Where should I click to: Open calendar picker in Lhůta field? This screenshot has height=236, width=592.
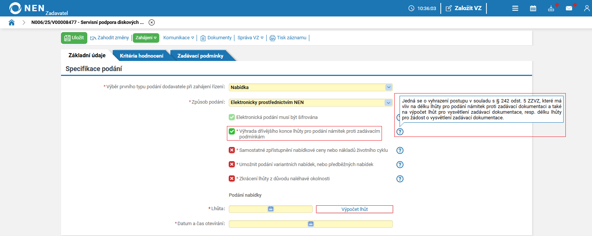pyautogui.click(x=271, y=209)
